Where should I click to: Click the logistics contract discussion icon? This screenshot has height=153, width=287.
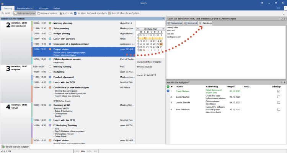point(50,44)
